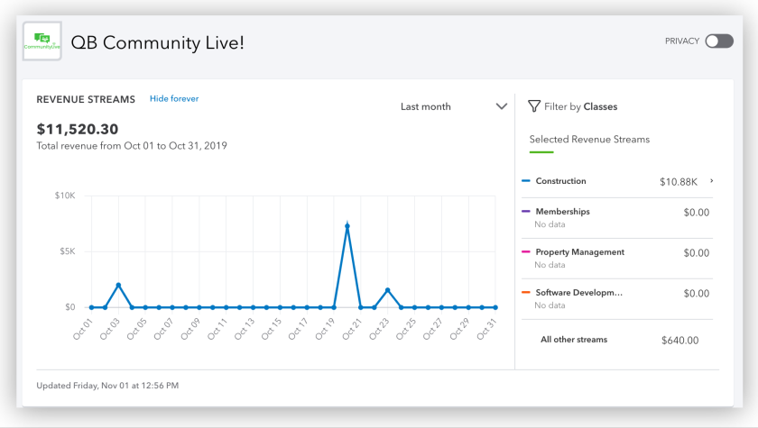Click the $5K axis label

tap(68, 251)
